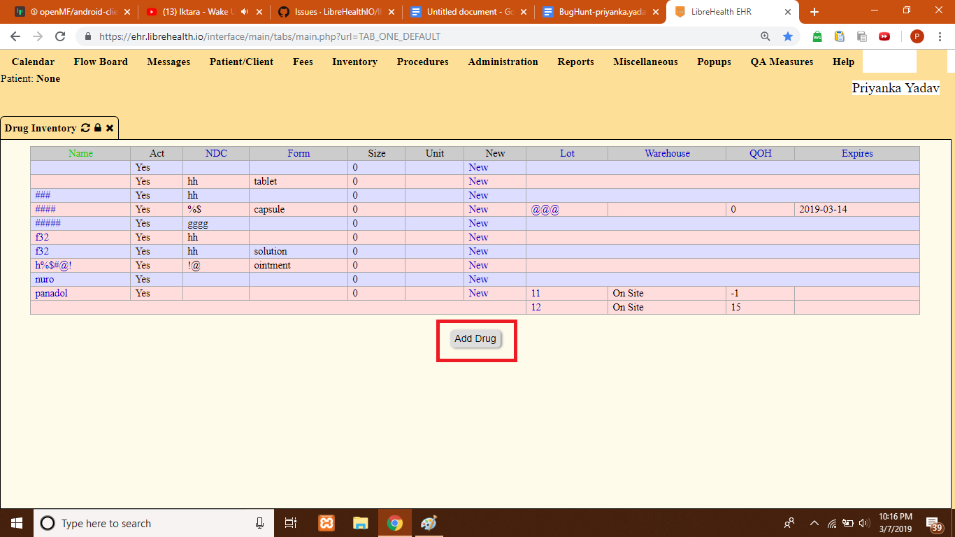Open XAMPP from taskbar

coord(326,523)
